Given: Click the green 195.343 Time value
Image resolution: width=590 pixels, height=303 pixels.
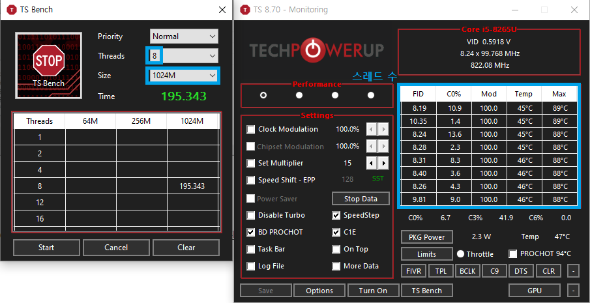Looking at the screenshot, I should tap(184, 96).
